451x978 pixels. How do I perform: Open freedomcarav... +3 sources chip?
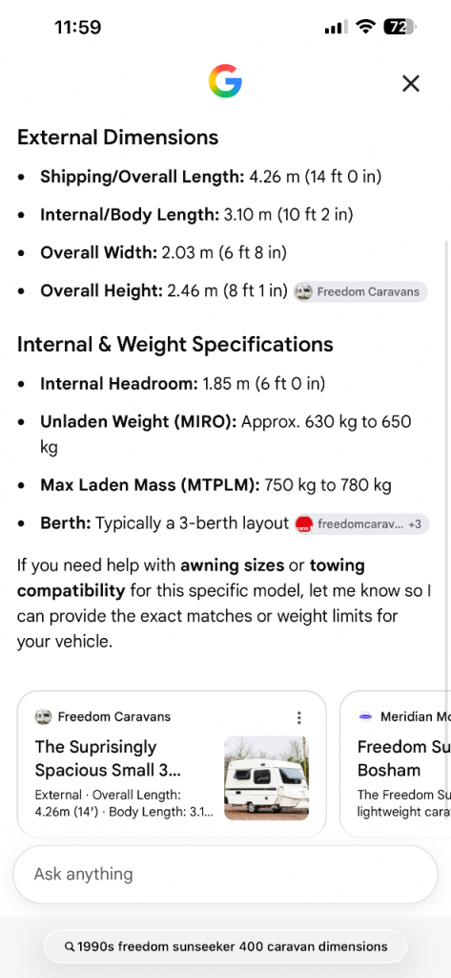tap(362, 524)
